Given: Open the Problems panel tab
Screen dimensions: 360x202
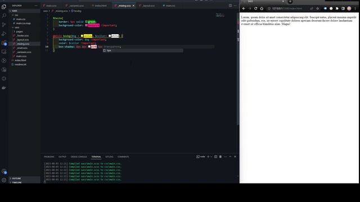Looking at the screenshot, I should pyautogui.click(x=49, y=157).
